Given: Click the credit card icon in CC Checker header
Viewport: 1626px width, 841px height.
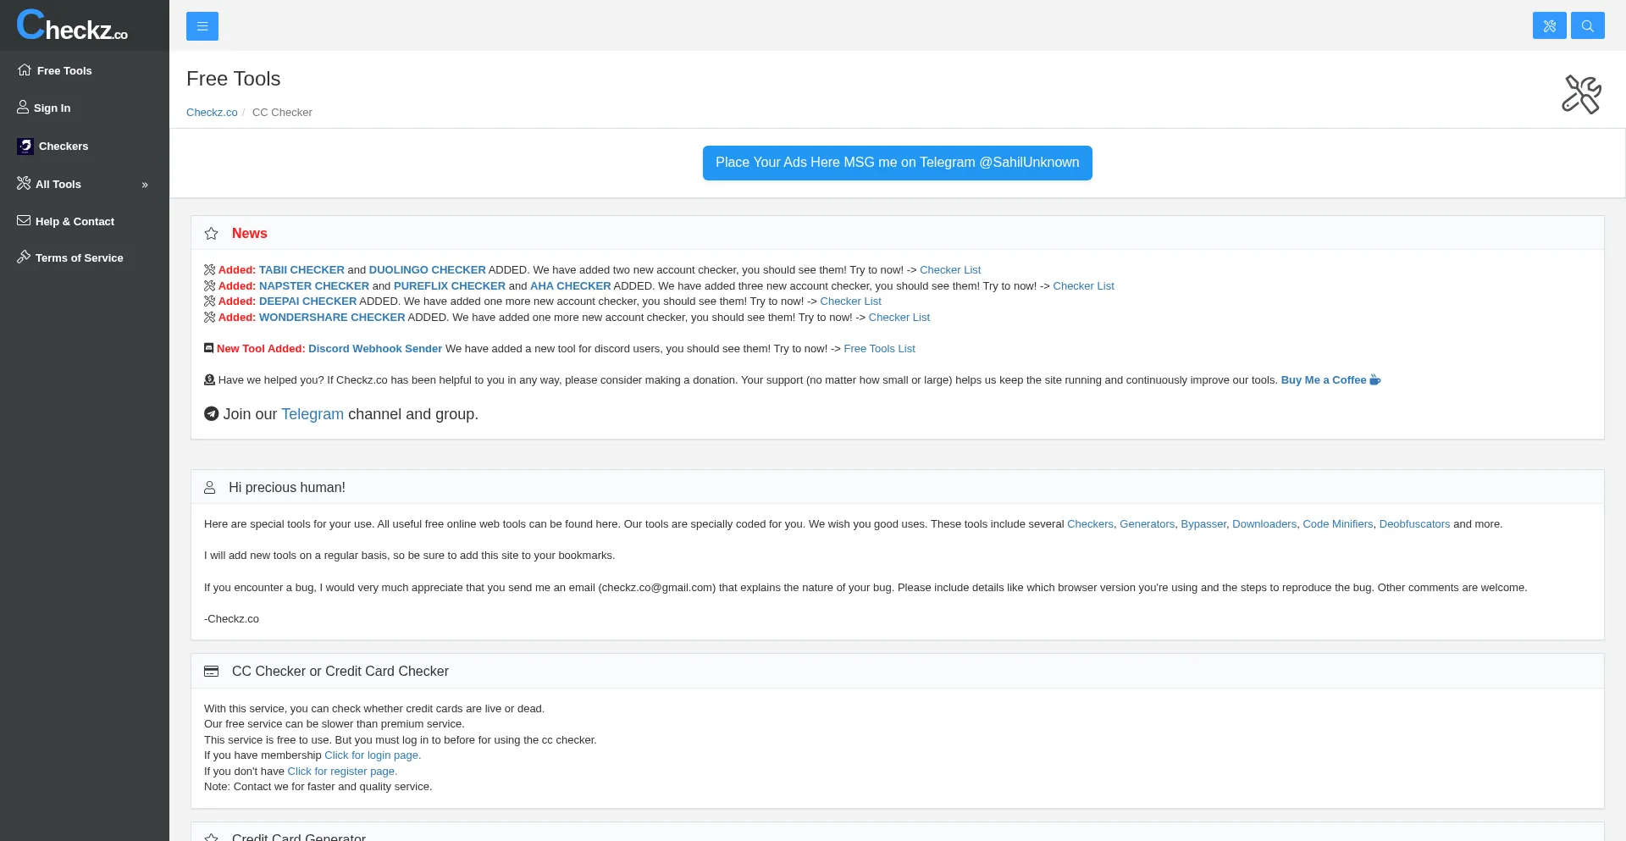Looking at the screenshot, I should (212, 672).
